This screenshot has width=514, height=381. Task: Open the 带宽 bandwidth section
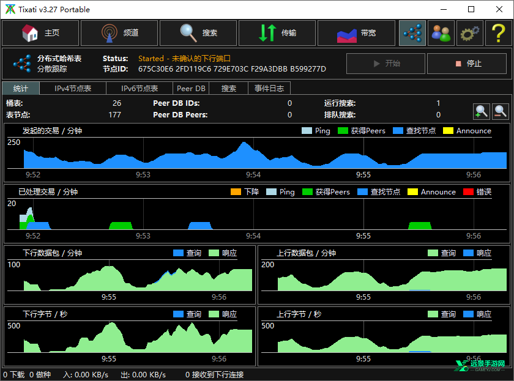click(356, 33)
